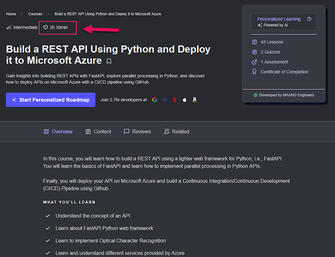Open the Content tab

(x=98, y=132)
